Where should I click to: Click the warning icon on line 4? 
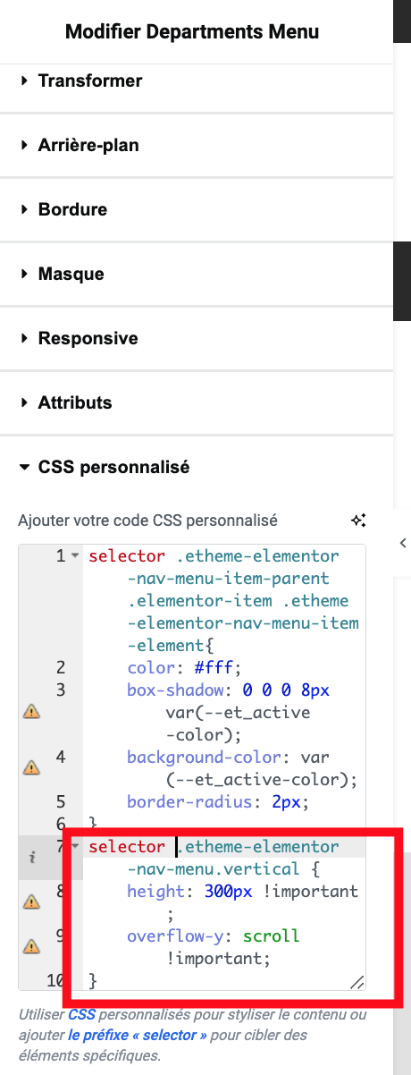point(31,767)
